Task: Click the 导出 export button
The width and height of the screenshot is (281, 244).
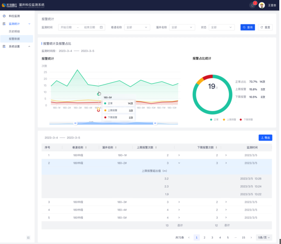Action: [x=265, y=138]
